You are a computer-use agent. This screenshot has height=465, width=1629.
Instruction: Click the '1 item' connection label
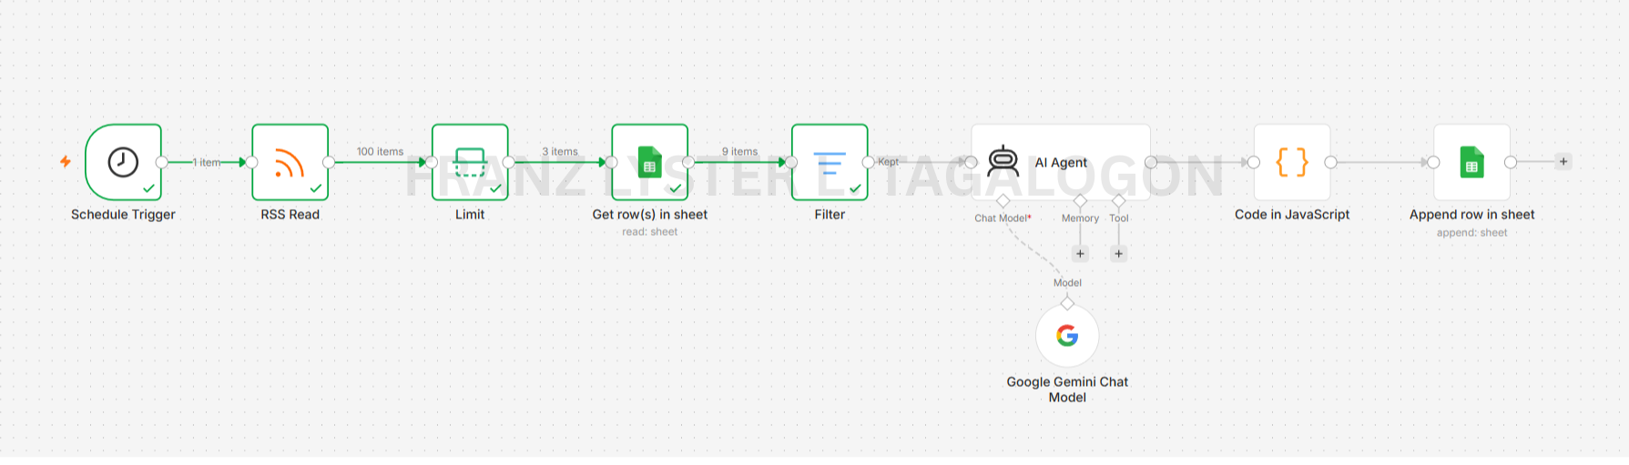tap(207, 163)
